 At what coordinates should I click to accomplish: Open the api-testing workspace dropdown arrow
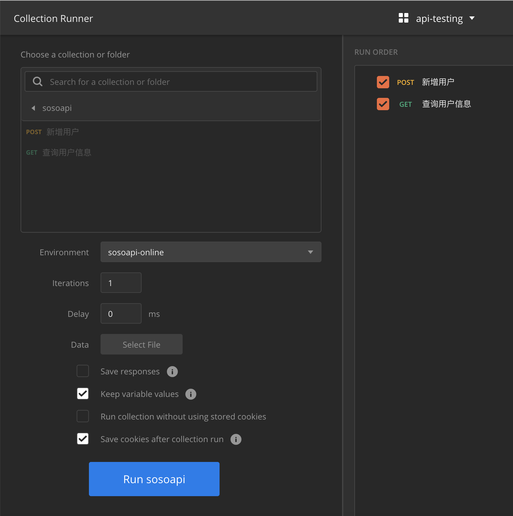click(472, 18)
